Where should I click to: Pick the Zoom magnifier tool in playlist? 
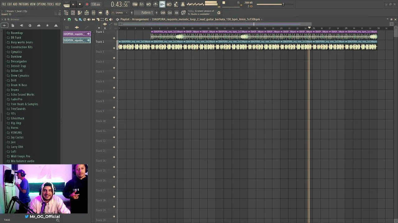tap(106, 20)
